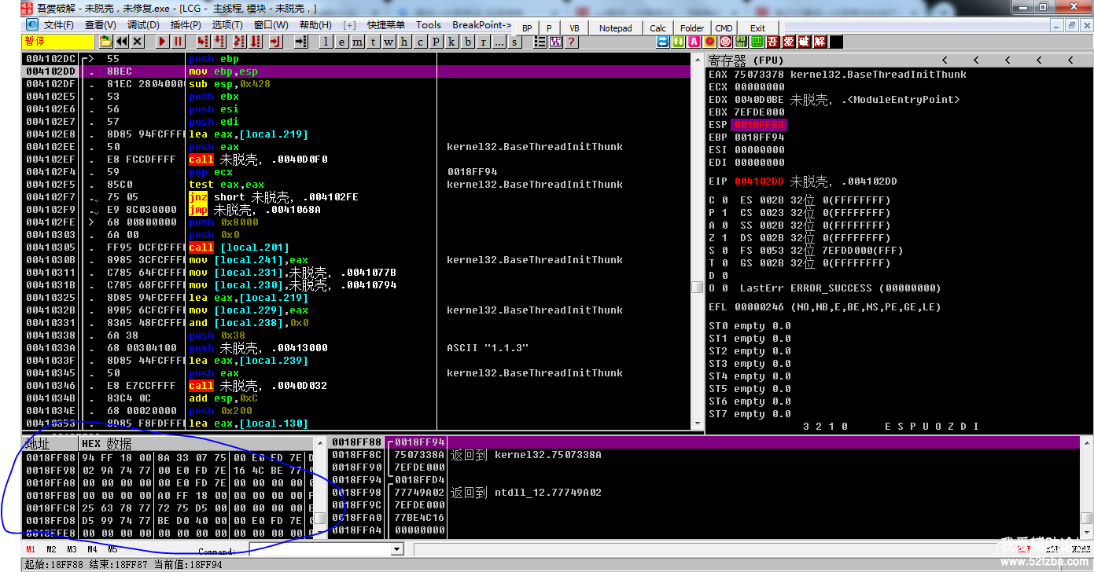
Task: Click the green '010 101' binary plugin icon
Action: (x=741, y=42)
